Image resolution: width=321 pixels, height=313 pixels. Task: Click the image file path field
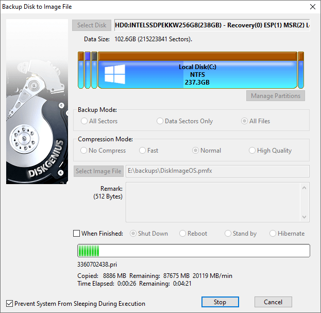pyautogui.click(x=217, y=171)
